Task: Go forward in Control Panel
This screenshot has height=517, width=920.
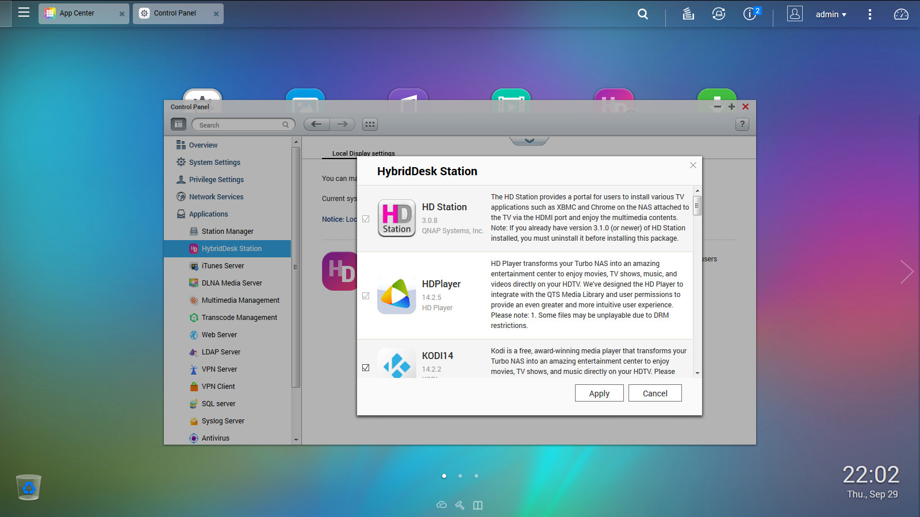Action: [x=342, y=124]
